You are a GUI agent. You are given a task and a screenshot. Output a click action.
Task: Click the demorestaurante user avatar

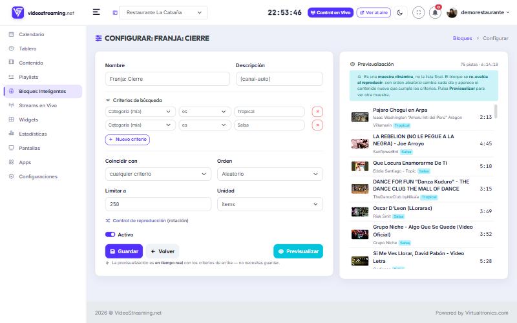452,12
